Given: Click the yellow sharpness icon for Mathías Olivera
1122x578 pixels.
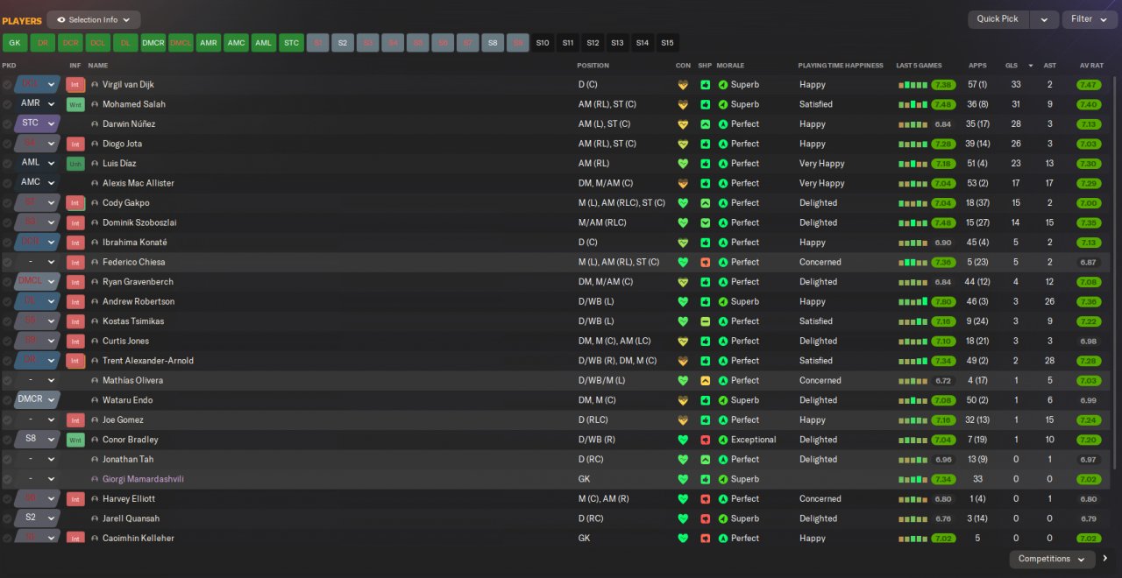Looking at the screenshot, I should coord(705,380).
